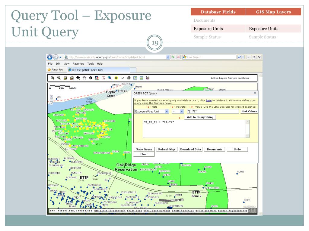Click the Documents button in query dialog
309x231 pixels.
click(215, 149)
